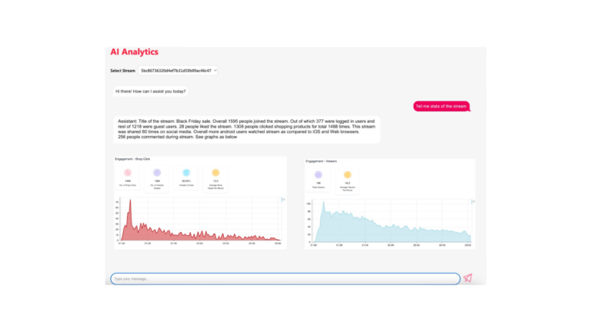The height and width of the screenshot is (332, 591).
Task: Click the Shop Click chart top-right legend marker
Action: [282, 200]
